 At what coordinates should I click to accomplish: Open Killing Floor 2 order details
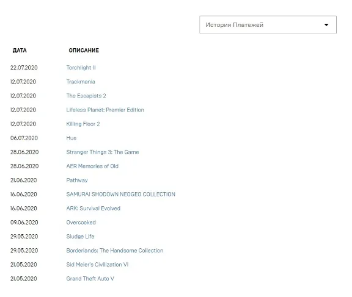83,124
